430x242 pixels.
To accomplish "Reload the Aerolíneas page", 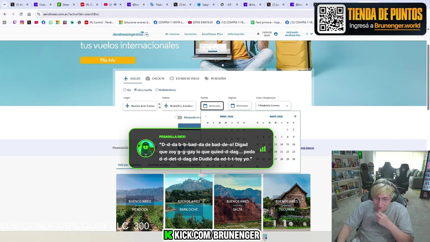I will click(21, 14).
